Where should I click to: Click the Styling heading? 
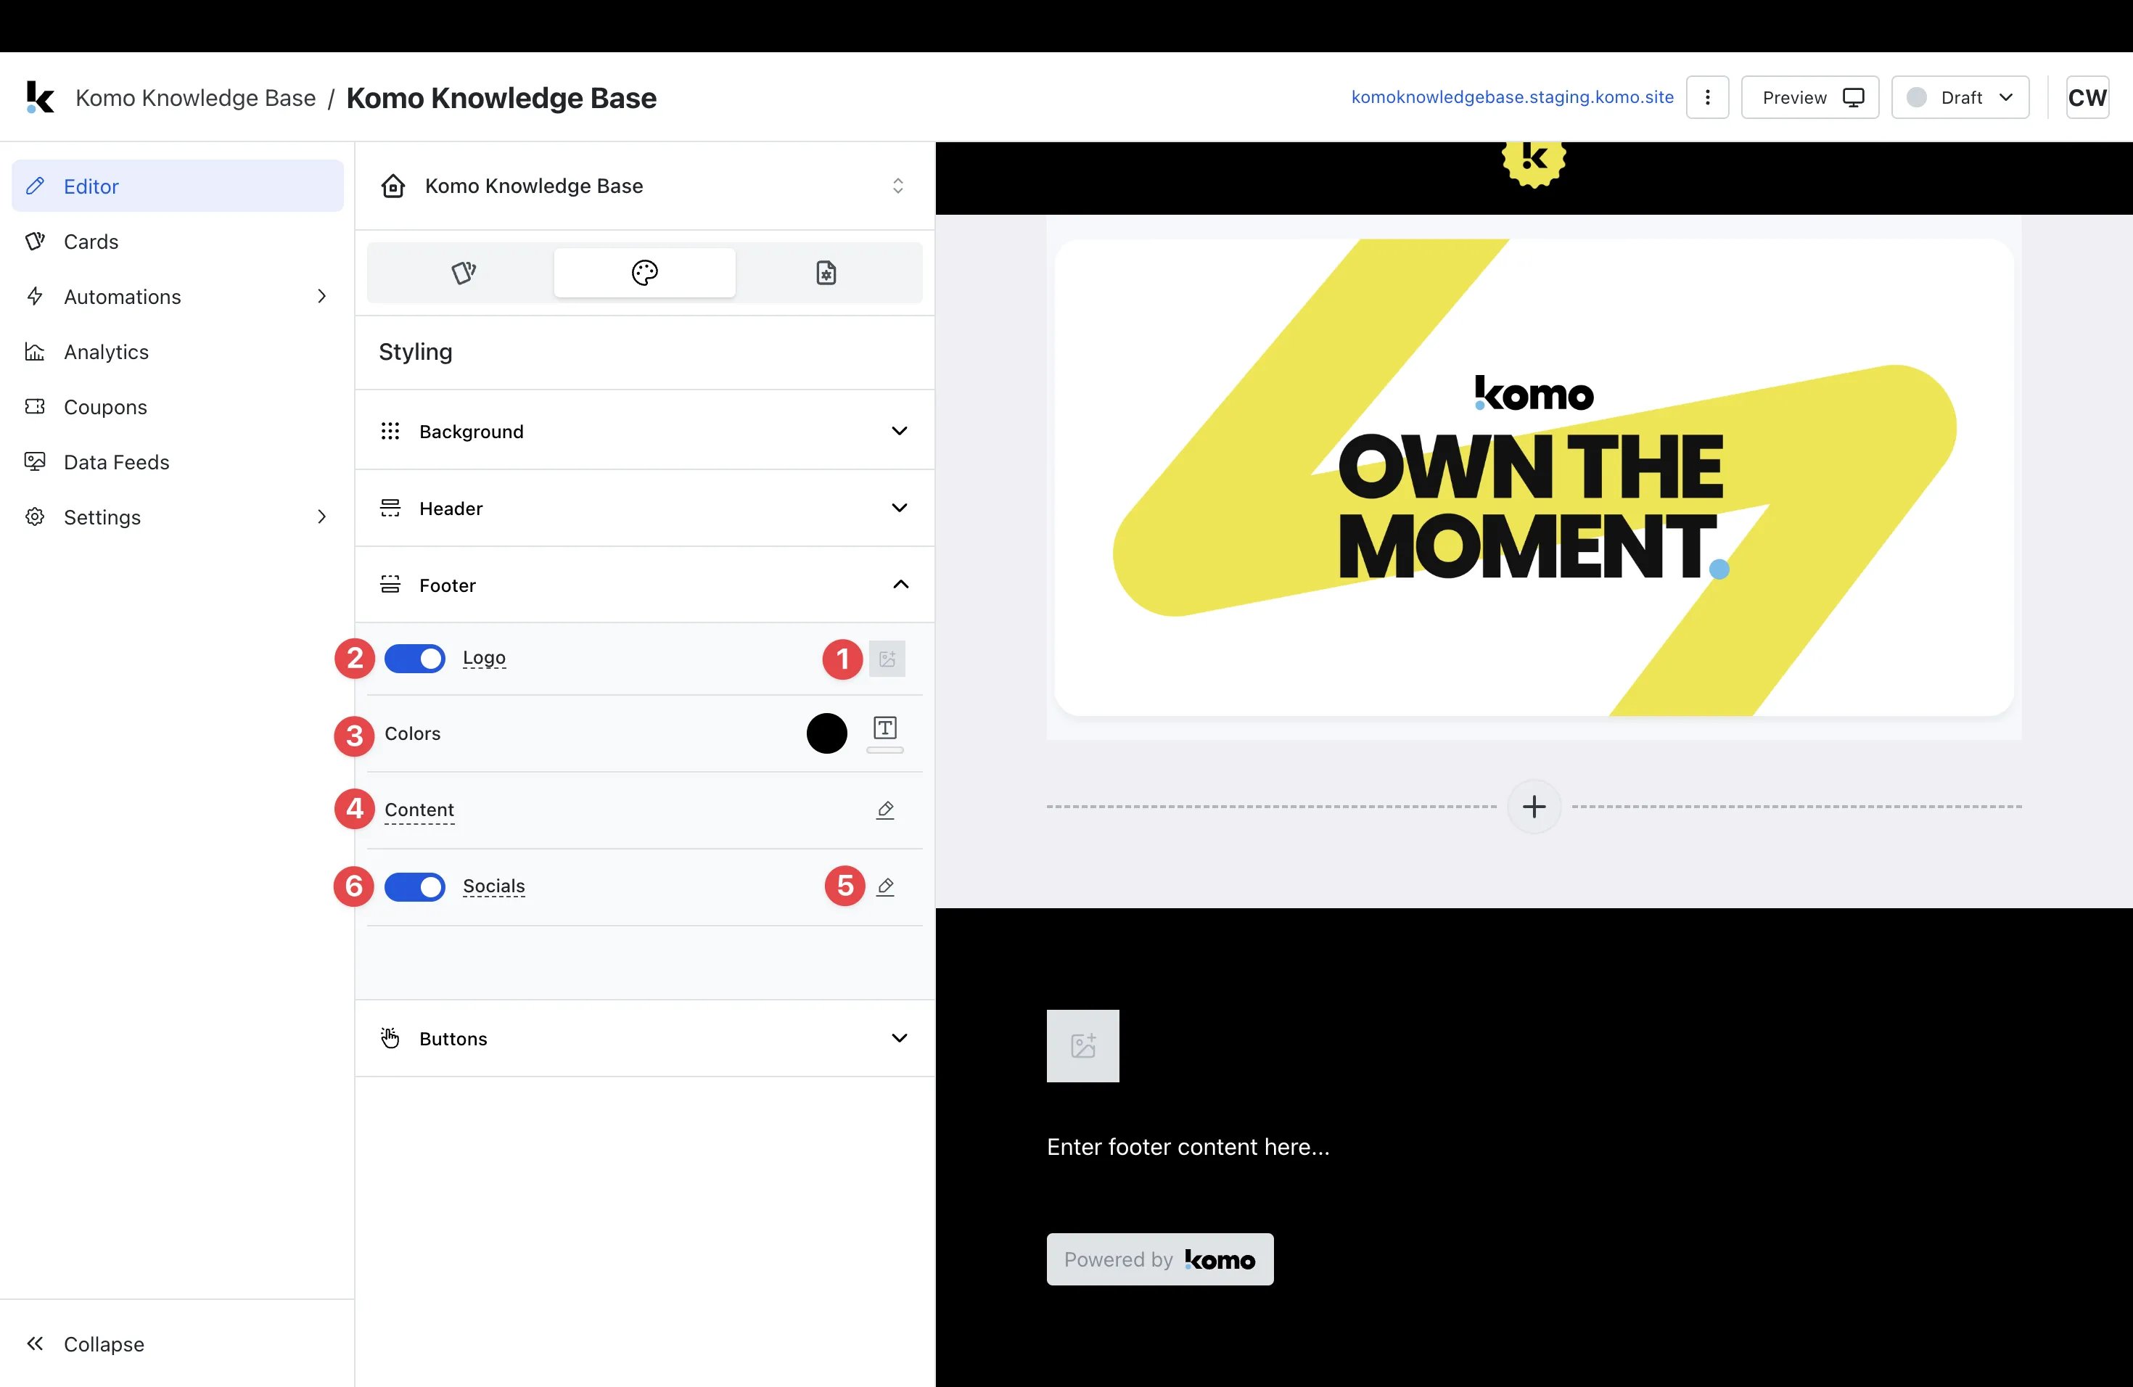415,352
